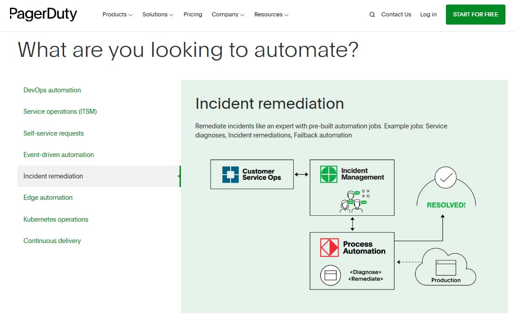Select the Kubernetes operations tab
The width and height of the screenshot is (515, 320).
tap(56, 219)
